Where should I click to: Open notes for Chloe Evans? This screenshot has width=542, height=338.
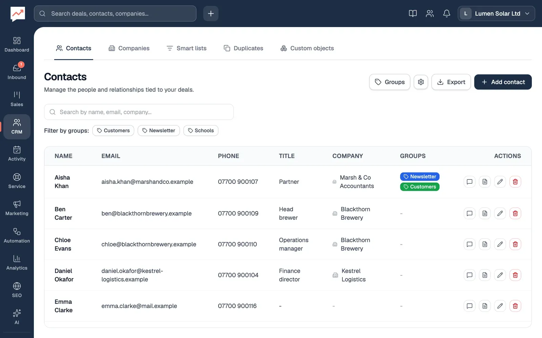(x=485, y=244)
